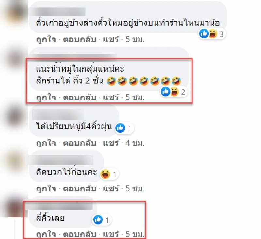This screenshot has width=261, height=239.
Task: Click the like icon beside ได้เปรียบหมู่มี4คิ้วผุ่น comment
Action: pyautogui.click(x=120, y=128)
